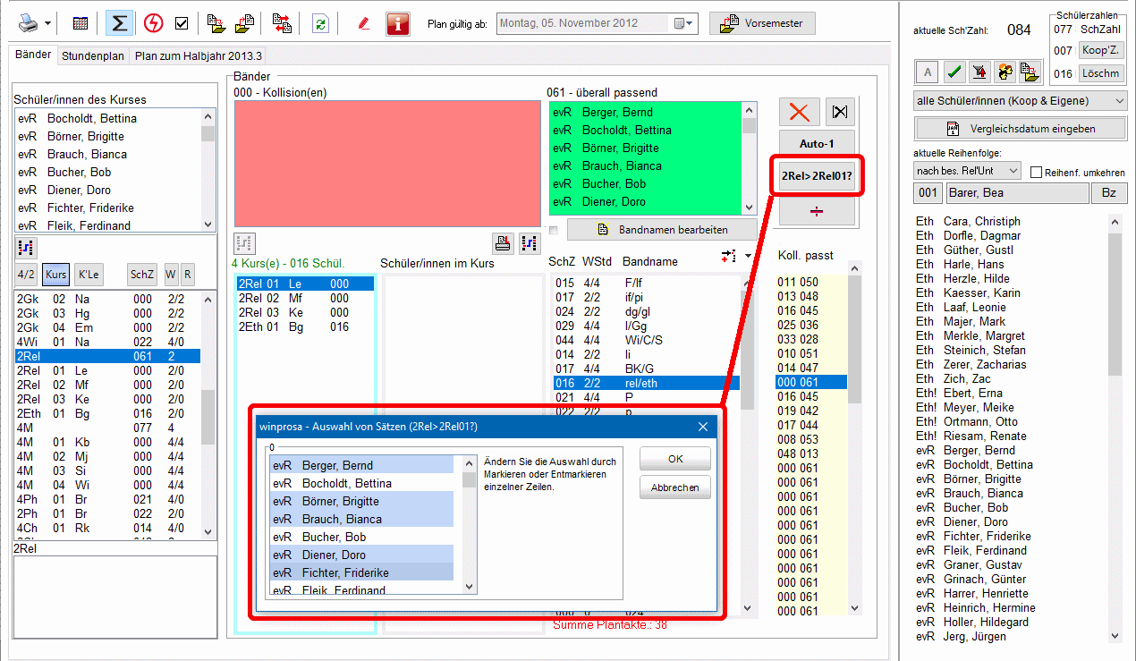Switch to the Stundenplan tab

pos(93,55)
